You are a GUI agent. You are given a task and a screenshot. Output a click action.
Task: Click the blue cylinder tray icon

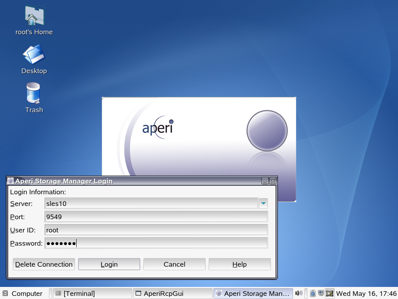312,293
